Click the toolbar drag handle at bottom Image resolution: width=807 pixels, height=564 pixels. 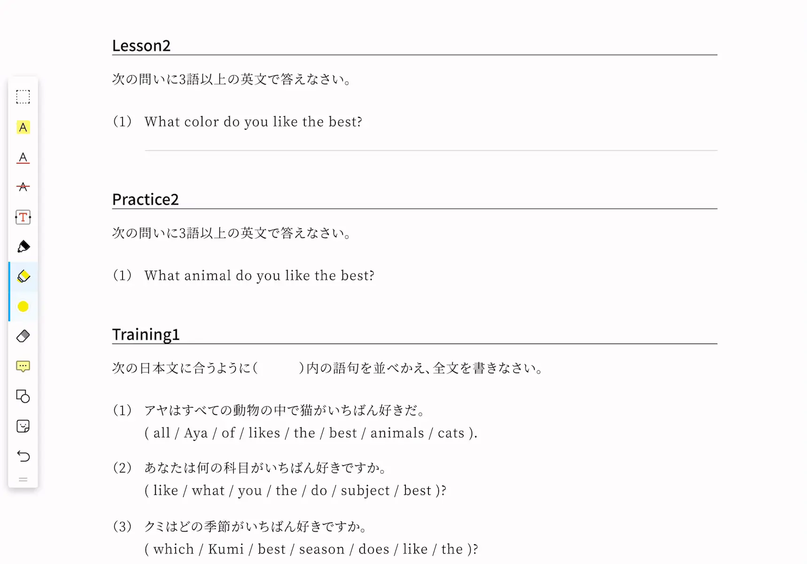[x=23, y=480]
